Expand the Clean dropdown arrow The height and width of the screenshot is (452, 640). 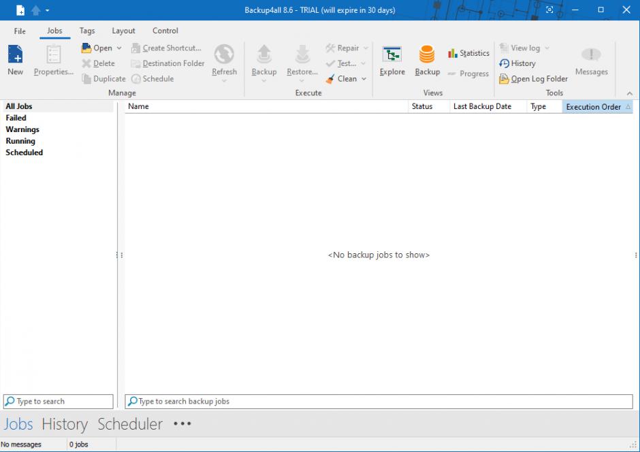[364, 79]
